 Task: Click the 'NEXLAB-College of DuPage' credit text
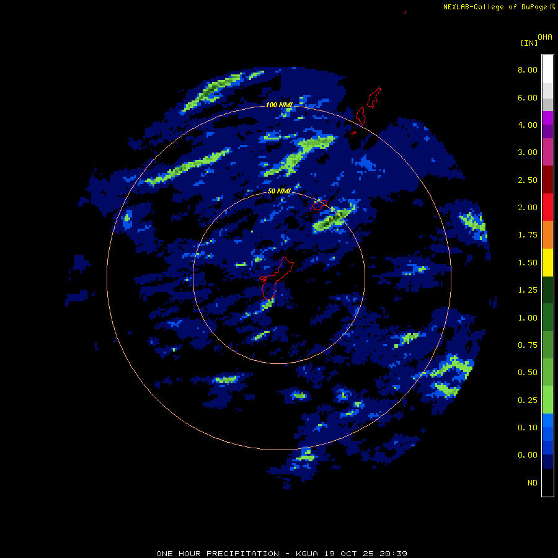pyautogui.click(x=495, y=7)
